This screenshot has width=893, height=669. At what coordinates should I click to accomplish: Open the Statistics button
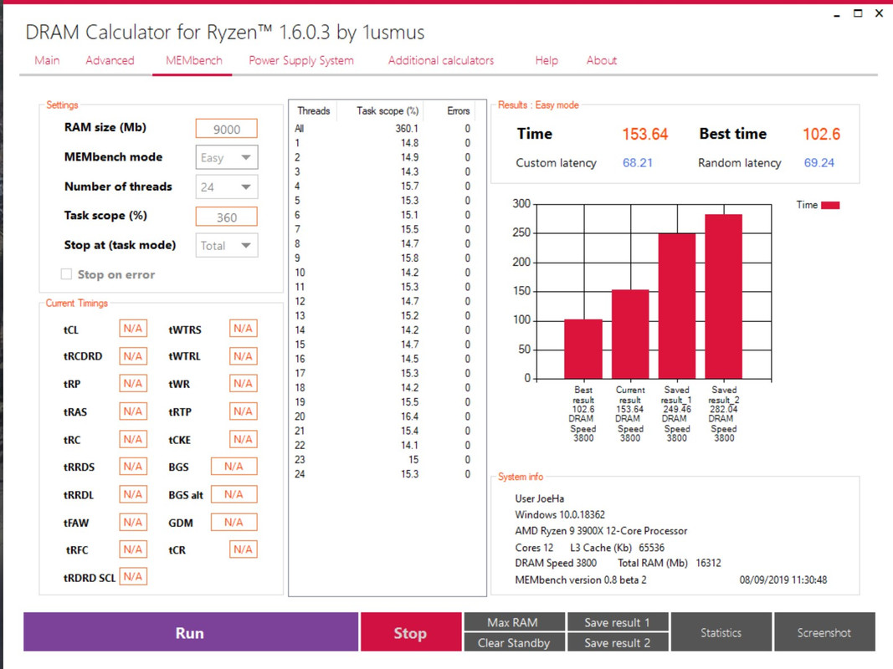pyautogui.click(x=721, y=632)
